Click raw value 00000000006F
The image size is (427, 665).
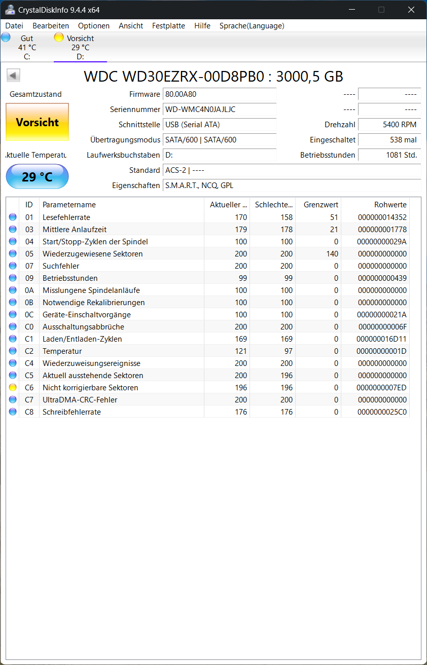coord(382,327)
